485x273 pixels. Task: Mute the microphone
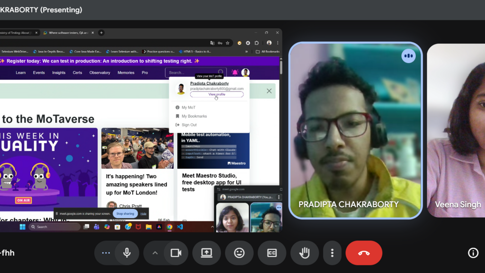click(127, 253)
